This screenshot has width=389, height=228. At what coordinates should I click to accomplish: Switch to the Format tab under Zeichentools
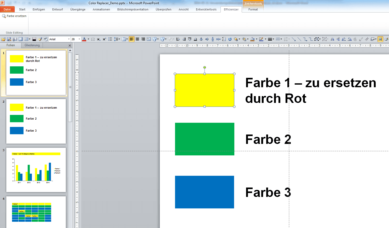253,9
